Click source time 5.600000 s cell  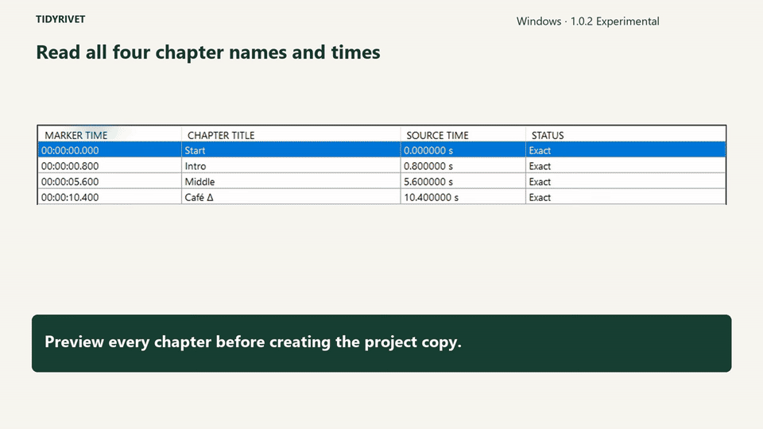[463, 181]
